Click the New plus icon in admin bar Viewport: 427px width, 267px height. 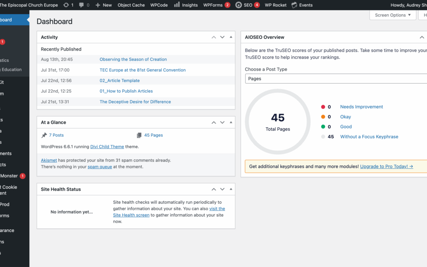pos(98,5)
